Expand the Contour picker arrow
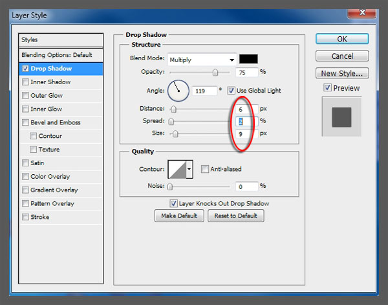Image resolution: width=388 pixels, height=305 pixels. click(x=189, y=170)
